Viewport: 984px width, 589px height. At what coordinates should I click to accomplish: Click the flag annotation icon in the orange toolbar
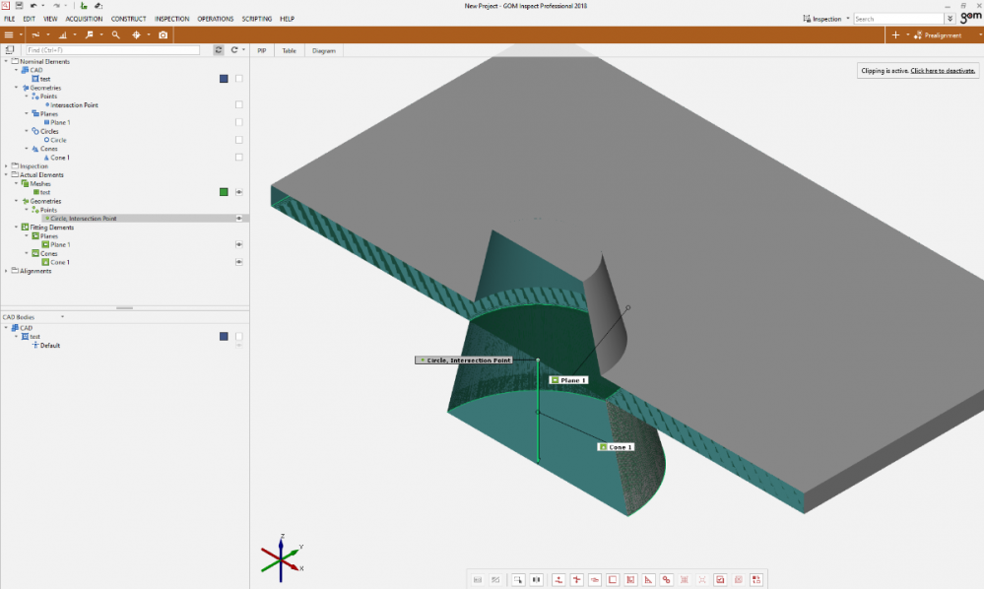89,35
